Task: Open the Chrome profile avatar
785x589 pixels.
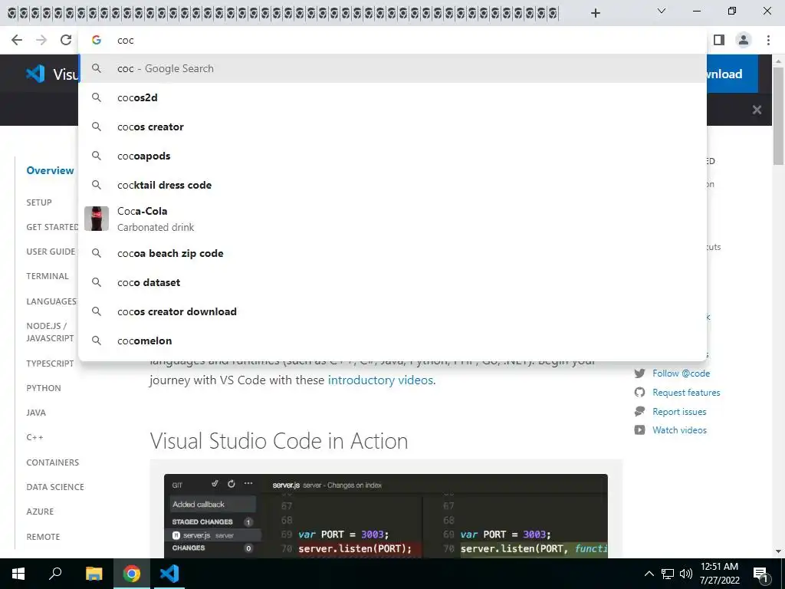Action: pyautogui.click(x=744, y=40)
